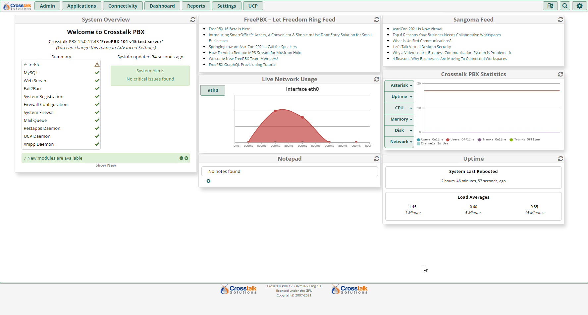Click the UCP Daemon status checkmark
Viewport: 588px width, 315px height.
(x=97, y=136)
